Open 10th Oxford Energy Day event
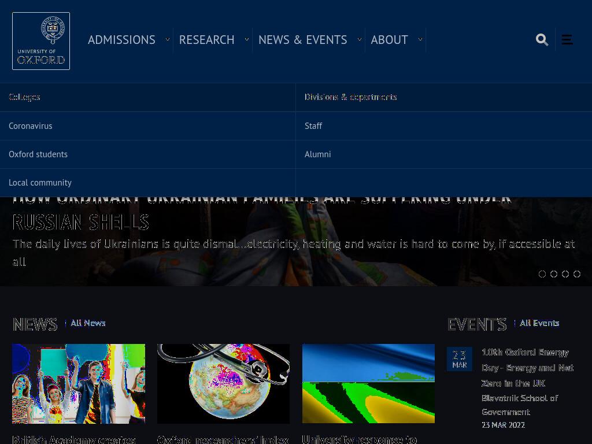This screenshot has height=444, width=592. pyautogui.click(x=528, y=368)
